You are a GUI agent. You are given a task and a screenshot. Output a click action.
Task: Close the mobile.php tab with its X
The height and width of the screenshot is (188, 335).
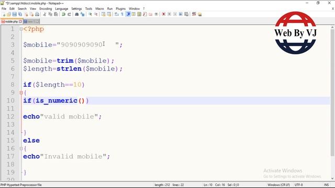20,21
